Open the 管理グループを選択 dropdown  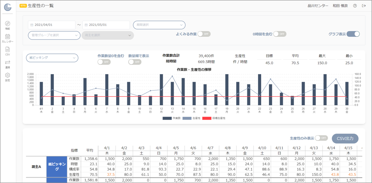(x=54, y=35)
